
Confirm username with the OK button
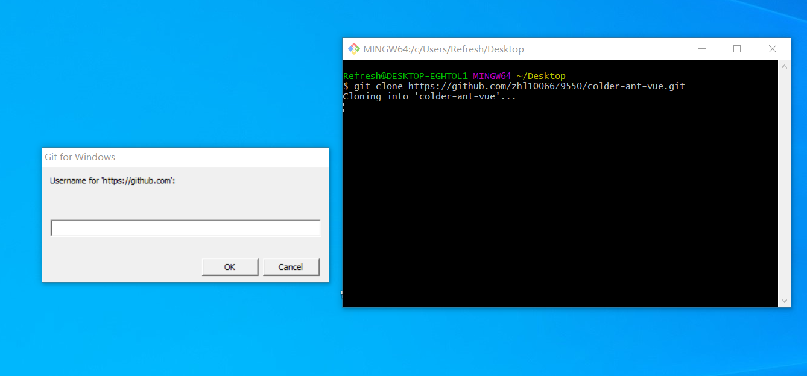(x=230, y=267)
